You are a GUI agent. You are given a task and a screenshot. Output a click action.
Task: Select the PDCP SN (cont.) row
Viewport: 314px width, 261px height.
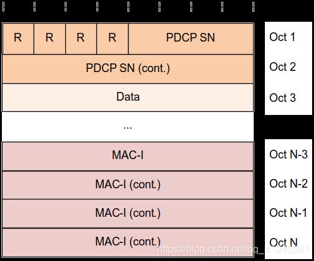[x=128, y=69]
